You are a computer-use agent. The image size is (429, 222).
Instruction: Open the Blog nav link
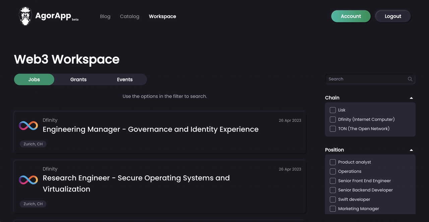[x=105, y=16]
